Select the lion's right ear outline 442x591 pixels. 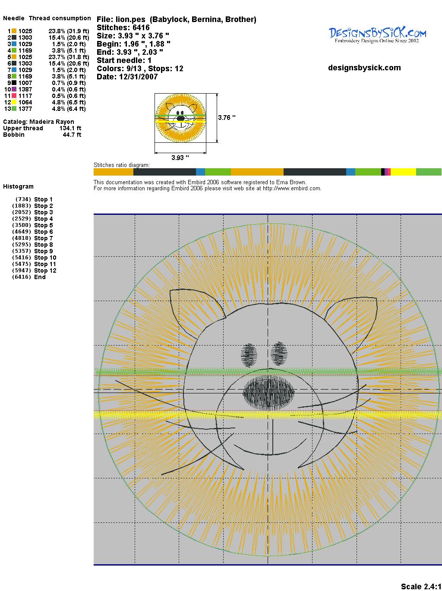[x=354, y=311]
